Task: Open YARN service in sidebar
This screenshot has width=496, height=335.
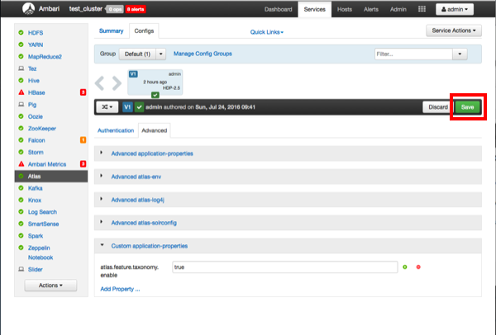Action: [36, 45]
